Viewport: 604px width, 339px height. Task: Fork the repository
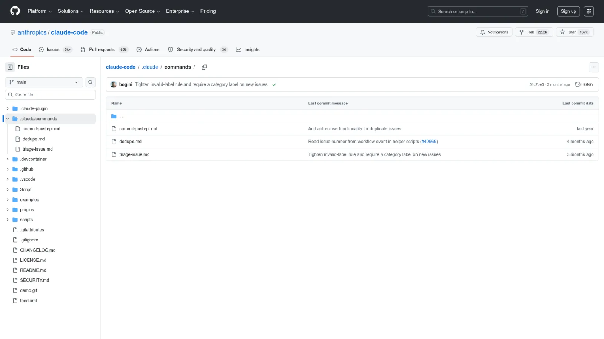(534, 32)
